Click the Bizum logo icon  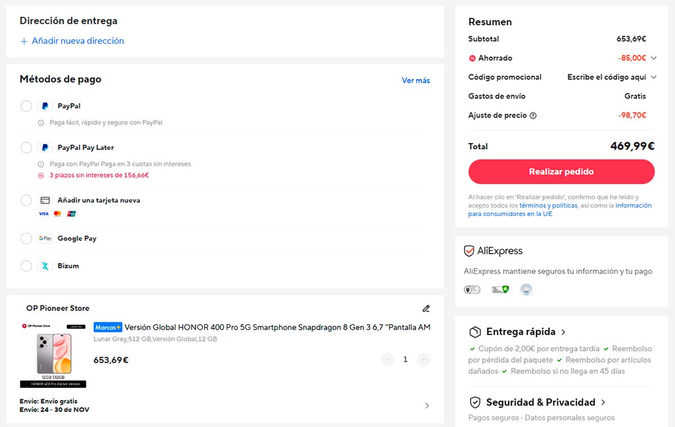pos(45,266)
